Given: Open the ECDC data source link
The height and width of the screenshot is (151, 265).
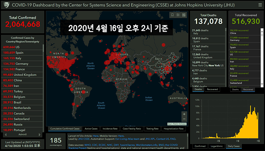Looking at the screenshot, I should [x=102, y=145].
